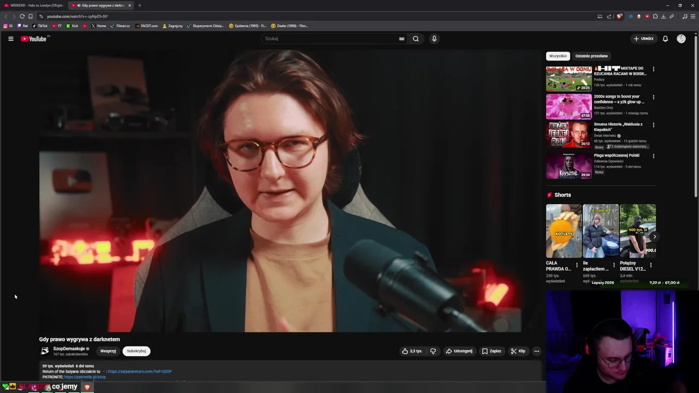The image size is (699, 393).
Task: Open more actions three-dot menu under the video
Action: tap(537, 351)
